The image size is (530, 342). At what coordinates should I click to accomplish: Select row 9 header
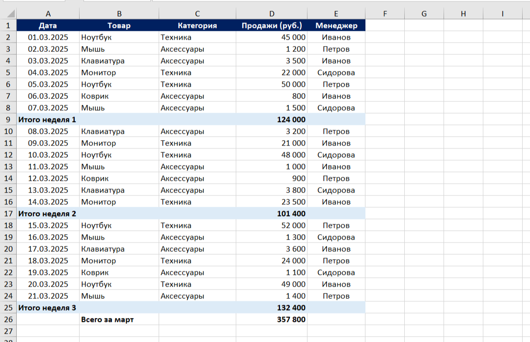coord(8,120)
